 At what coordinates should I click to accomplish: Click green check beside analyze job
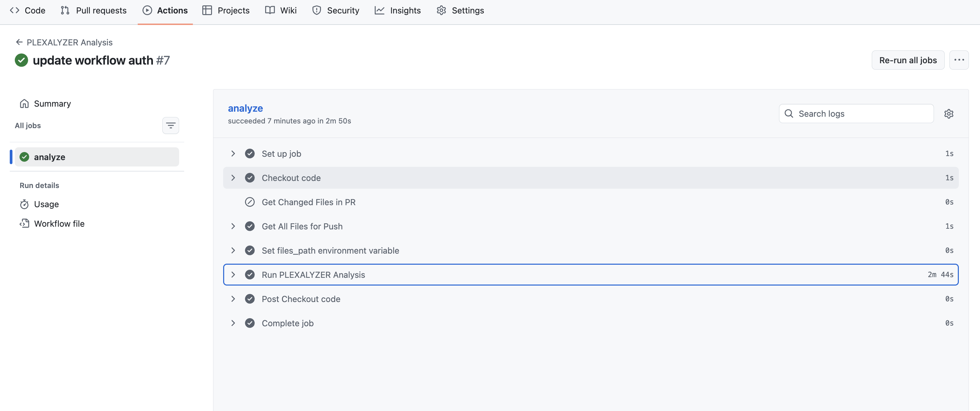coord(24,157)
